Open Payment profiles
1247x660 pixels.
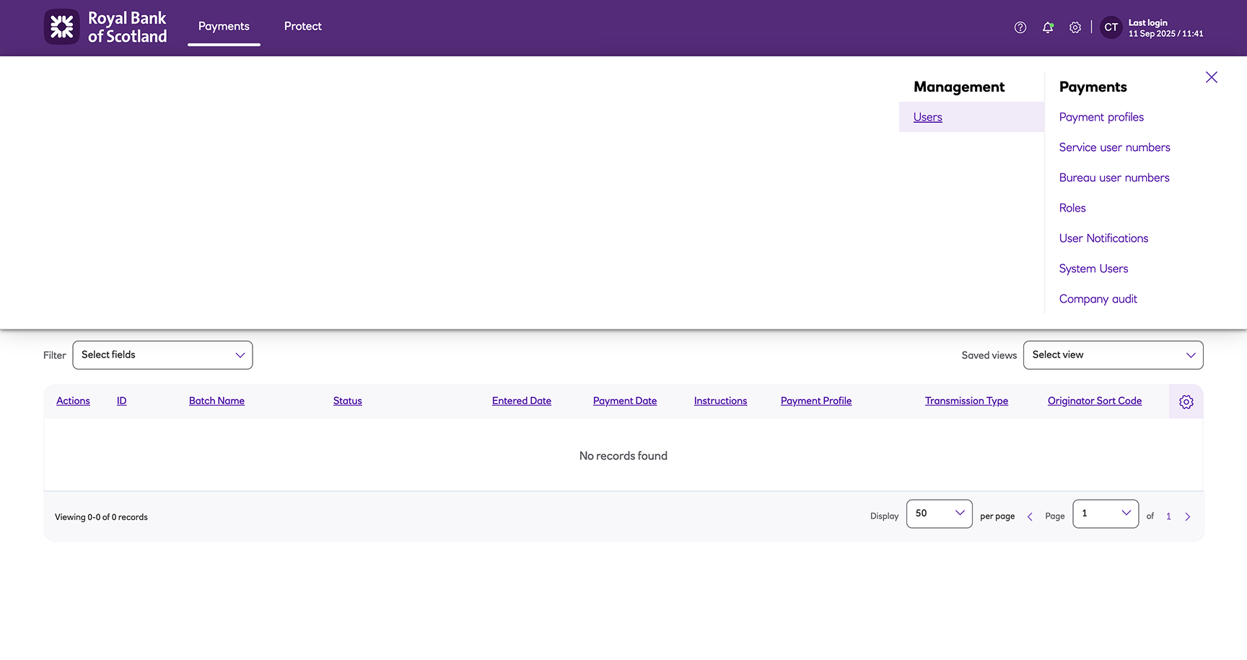[1101, 117]
